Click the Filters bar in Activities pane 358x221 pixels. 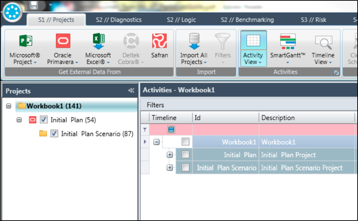click(249, 105)
